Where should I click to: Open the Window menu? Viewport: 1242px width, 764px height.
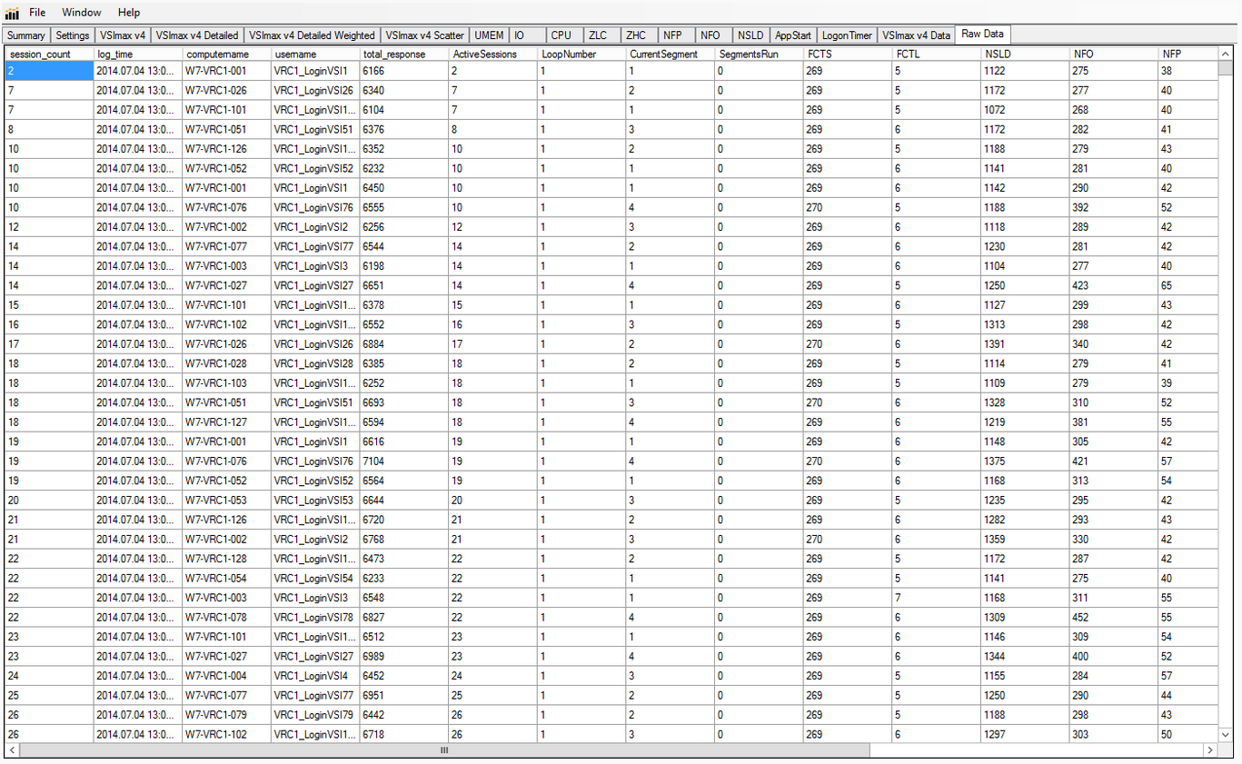(x=82, y=13)
